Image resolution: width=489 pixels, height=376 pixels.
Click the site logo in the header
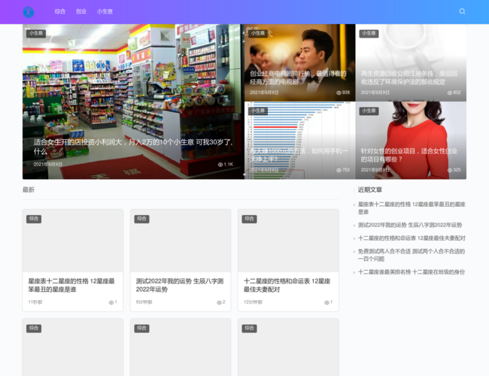tap(29, 12)
